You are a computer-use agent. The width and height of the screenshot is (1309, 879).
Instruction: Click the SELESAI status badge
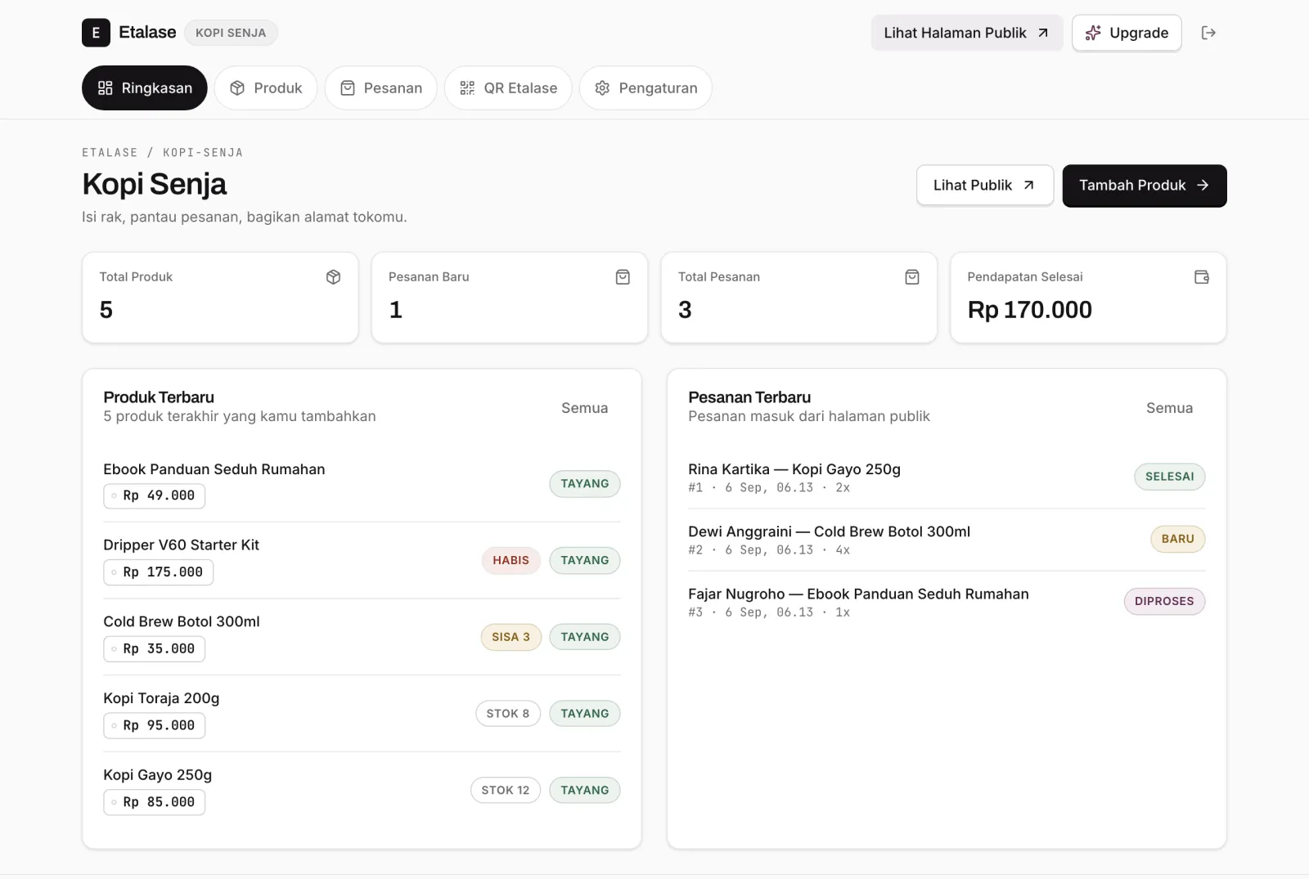tap(1169, 477)
